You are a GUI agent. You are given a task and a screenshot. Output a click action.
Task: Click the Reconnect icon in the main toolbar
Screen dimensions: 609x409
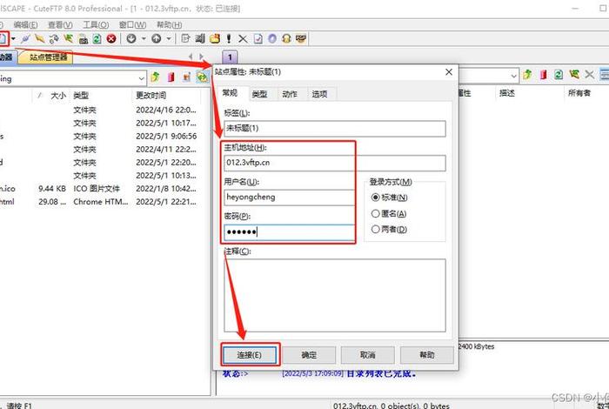(x=54, y=38)
